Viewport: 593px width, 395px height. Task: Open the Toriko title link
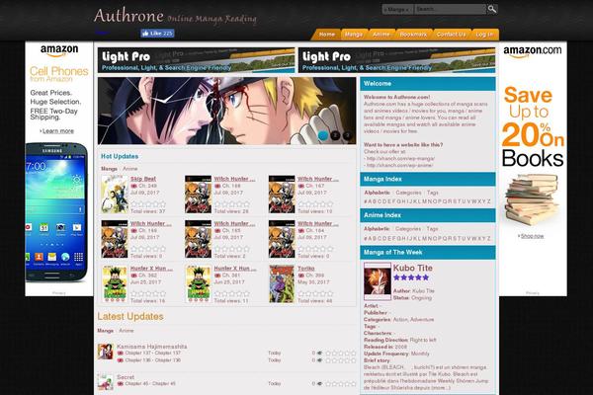(306, 269)
